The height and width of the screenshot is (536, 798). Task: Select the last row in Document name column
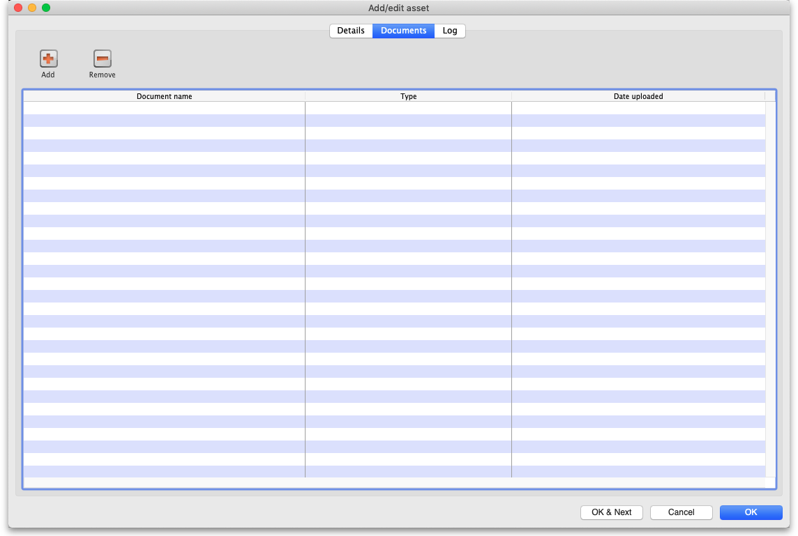tap(164, 471)
